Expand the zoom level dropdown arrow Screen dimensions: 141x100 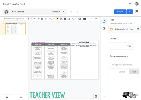[53, 19]
